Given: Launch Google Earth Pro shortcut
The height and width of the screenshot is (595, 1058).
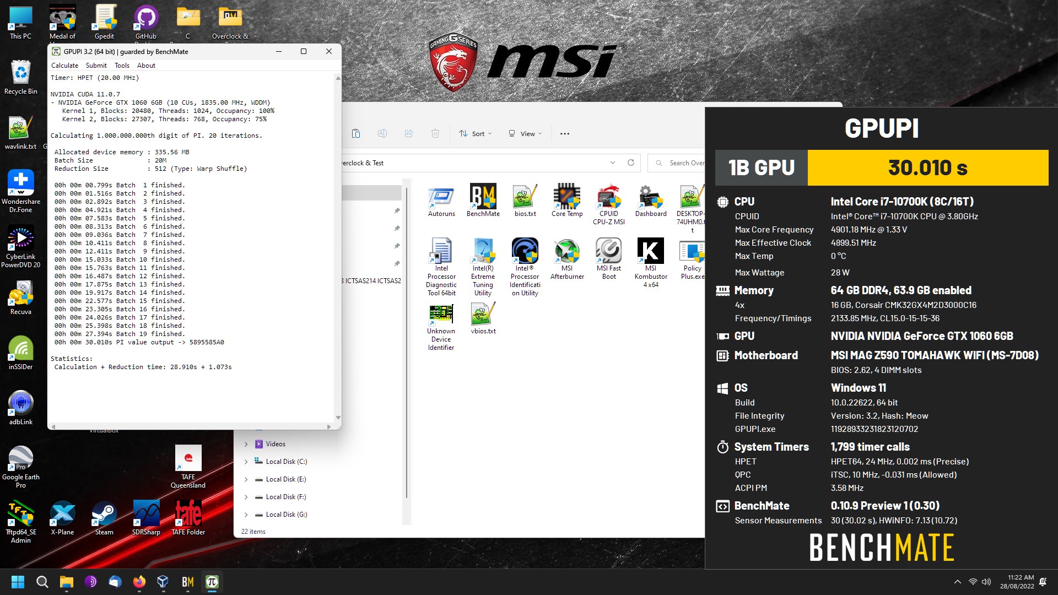Looking at the screenshot, I should 20,467.
